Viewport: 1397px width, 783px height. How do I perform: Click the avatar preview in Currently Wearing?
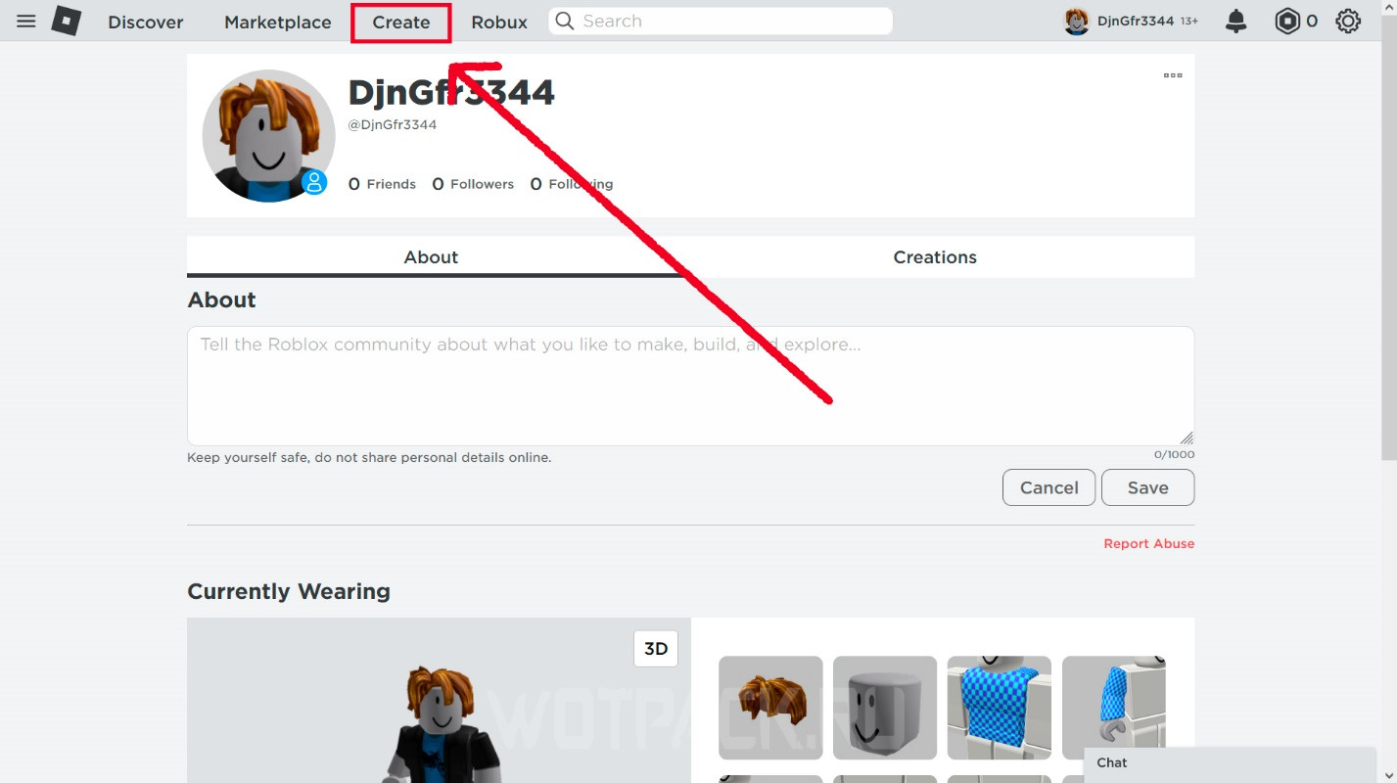[x=439, y=701]
